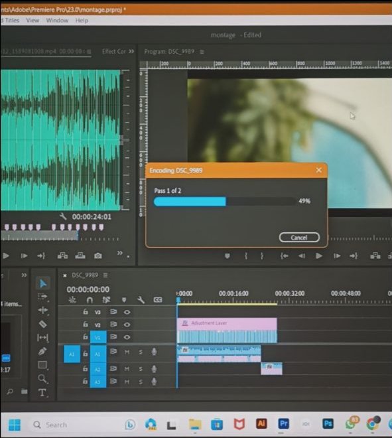Toggle V1 track output eye

[x=127, y=337]
